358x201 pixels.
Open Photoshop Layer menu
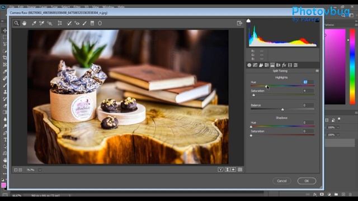tap(43, 7)
